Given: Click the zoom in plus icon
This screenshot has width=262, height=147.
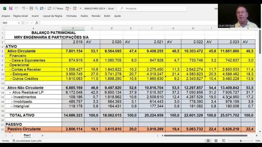Looking at the screenshot, I should 252,141.
